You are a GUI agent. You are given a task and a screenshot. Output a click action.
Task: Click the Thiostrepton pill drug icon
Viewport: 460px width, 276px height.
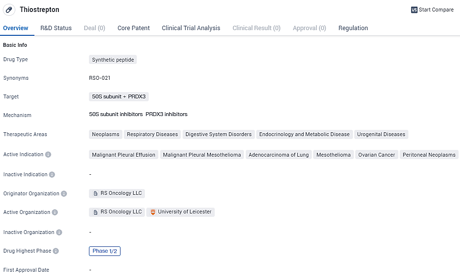[x=9, y=10]
